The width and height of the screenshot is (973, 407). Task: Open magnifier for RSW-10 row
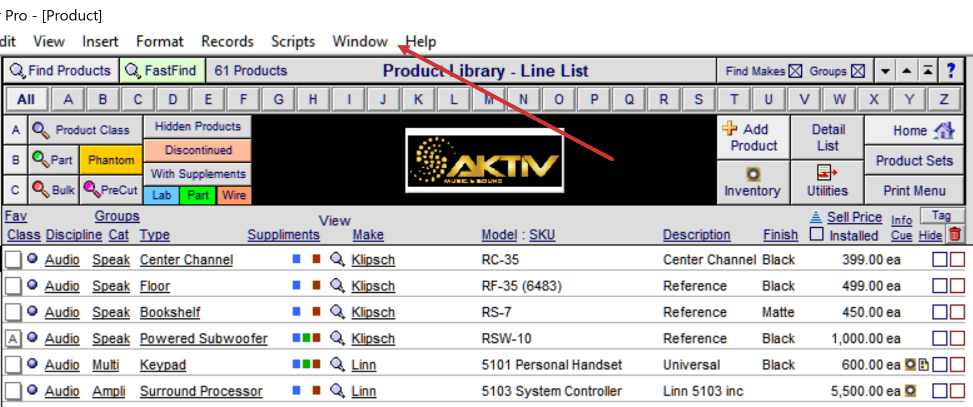[x=338, y=338]
